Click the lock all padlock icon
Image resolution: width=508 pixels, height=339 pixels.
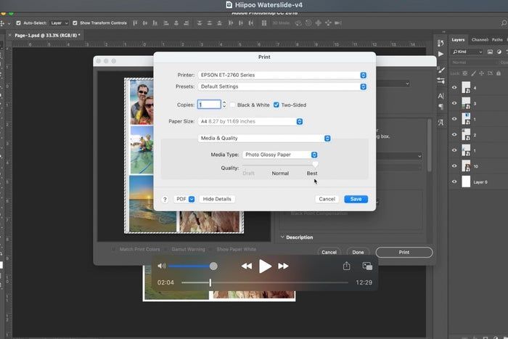pos(499,73)
